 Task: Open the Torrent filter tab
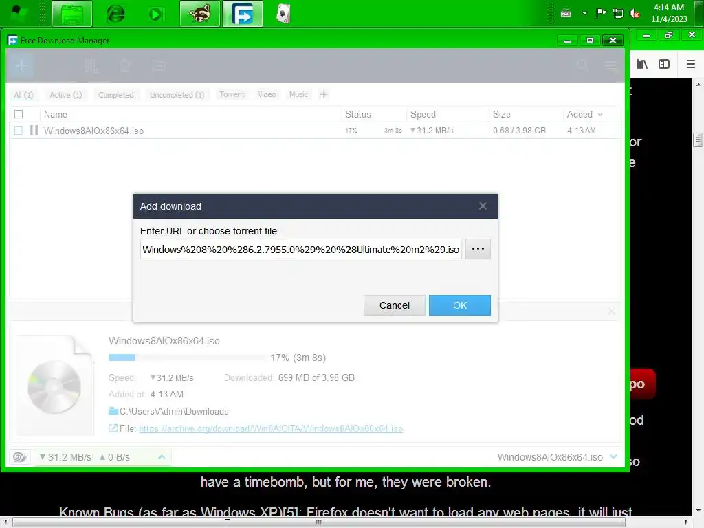[x=232, y=94]
